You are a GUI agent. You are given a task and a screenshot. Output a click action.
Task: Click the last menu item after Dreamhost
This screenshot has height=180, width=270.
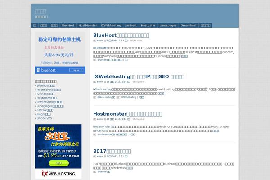pyautogui.click(x=206, y=25)
